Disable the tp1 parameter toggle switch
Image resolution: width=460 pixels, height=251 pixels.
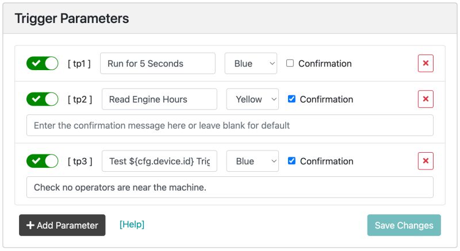pos(43,64)
